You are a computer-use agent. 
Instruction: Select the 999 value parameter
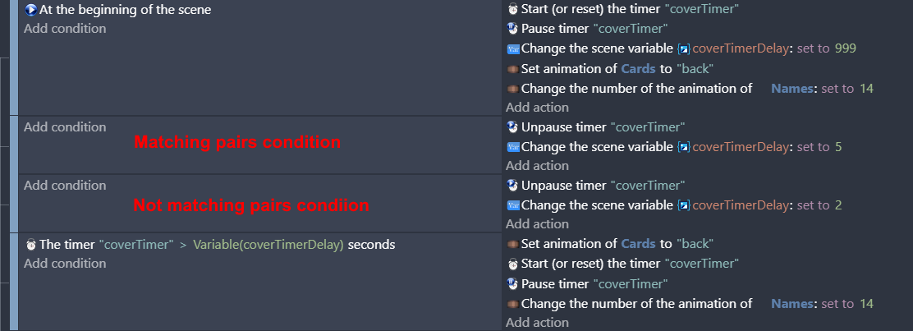click(x=846, y=48)
